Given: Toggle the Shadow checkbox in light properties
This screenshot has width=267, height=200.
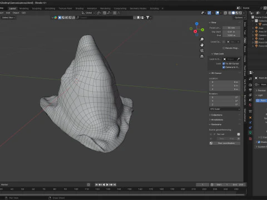Looking at the screenshot, I should (259, 142).
